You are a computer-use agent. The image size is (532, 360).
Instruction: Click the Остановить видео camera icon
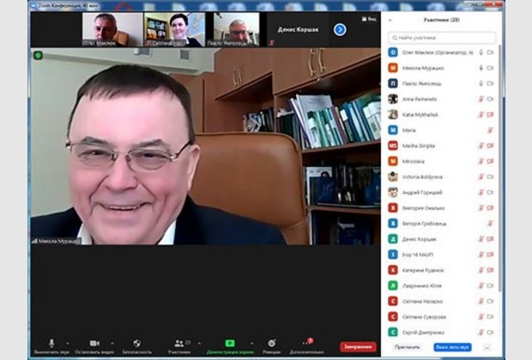(x=94, y=344)
